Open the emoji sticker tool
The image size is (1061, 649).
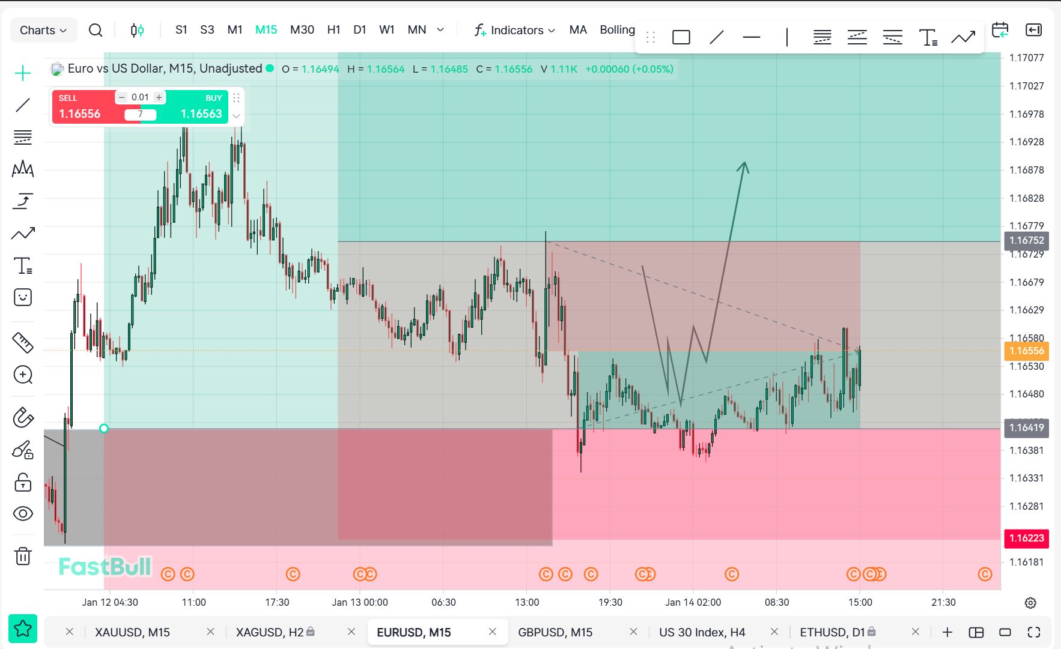23,297
